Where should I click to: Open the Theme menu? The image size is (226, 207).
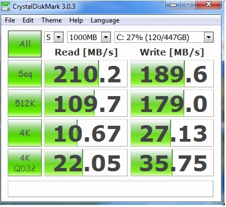(x=52, y=20)
